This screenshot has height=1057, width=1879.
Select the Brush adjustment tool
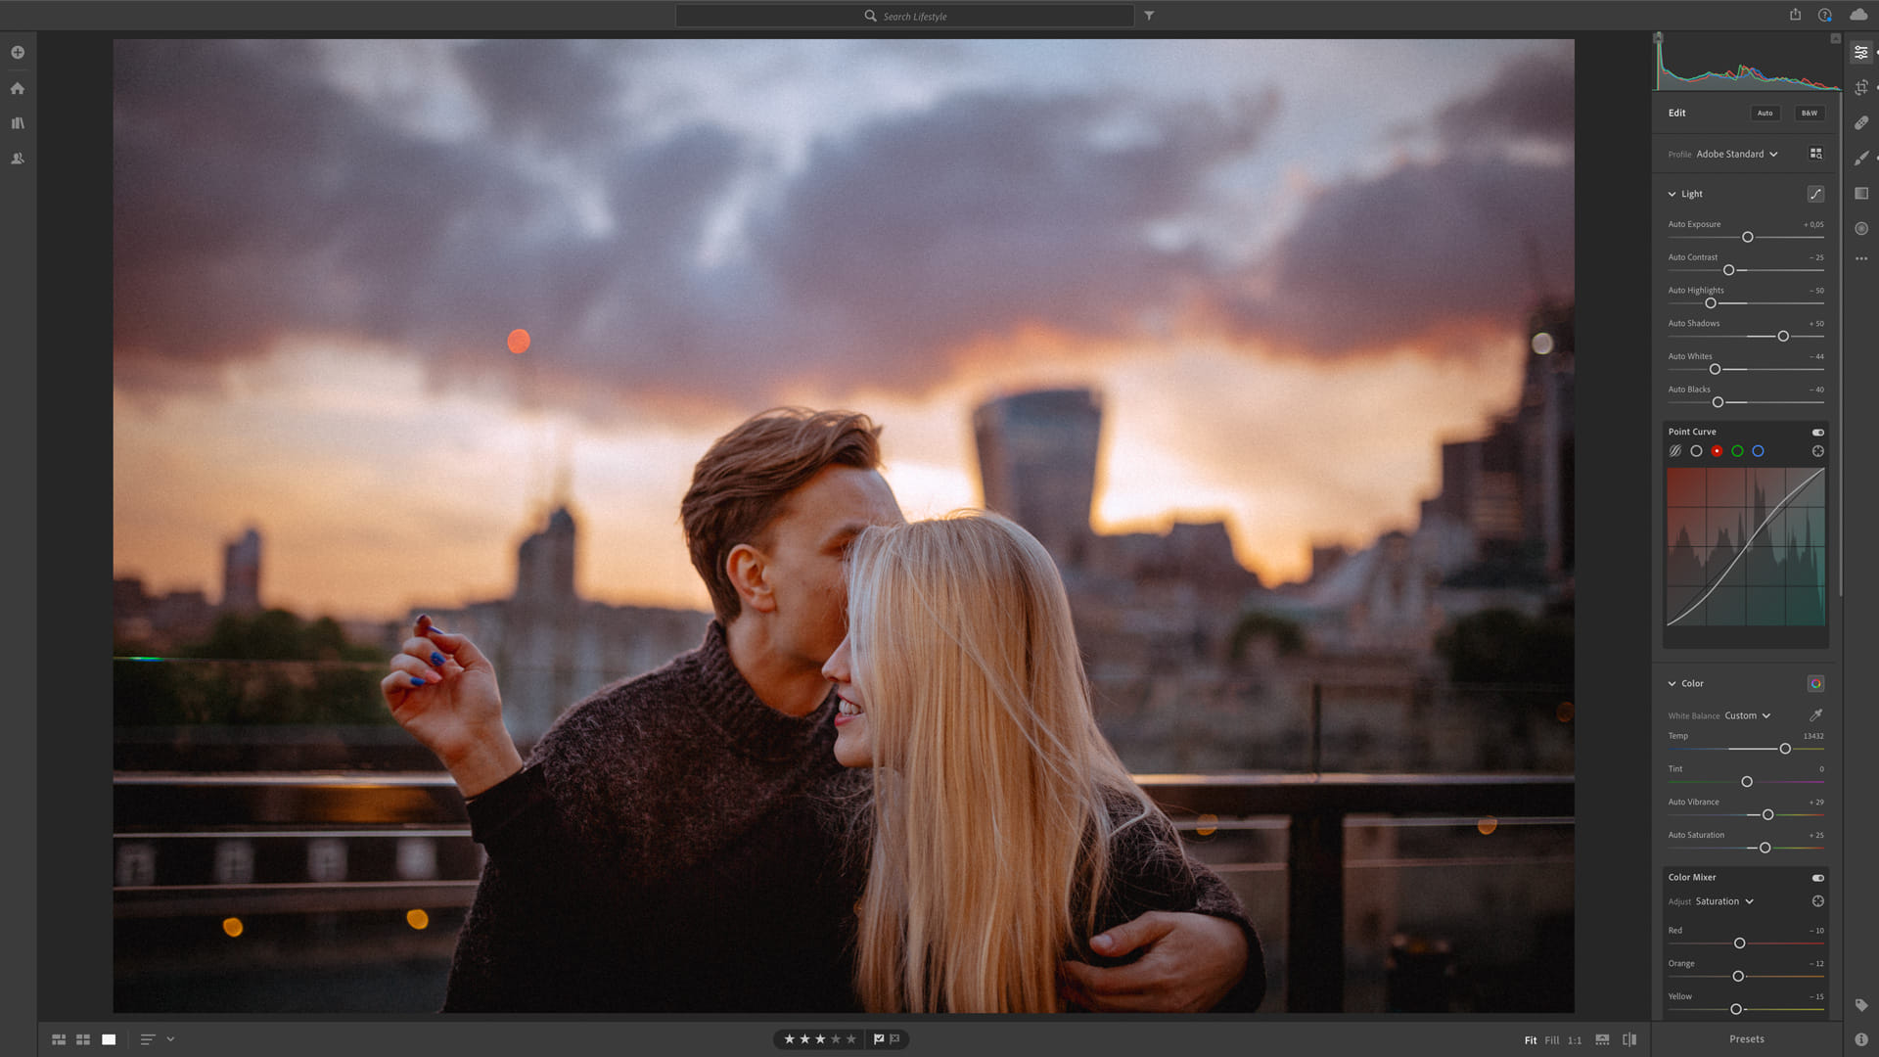1860,158
